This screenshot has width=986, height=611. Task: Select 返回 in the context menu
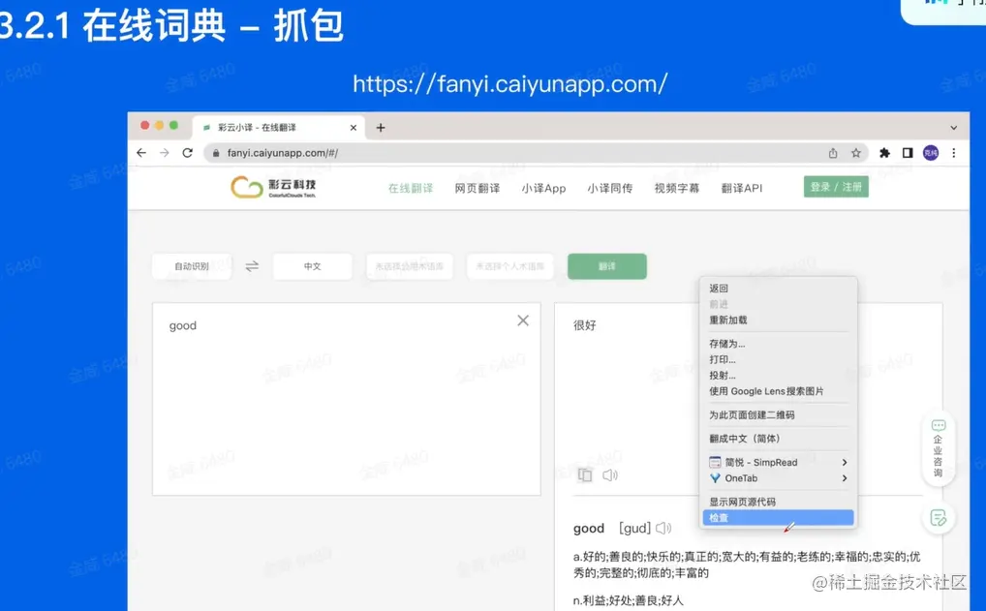(778, 288)
